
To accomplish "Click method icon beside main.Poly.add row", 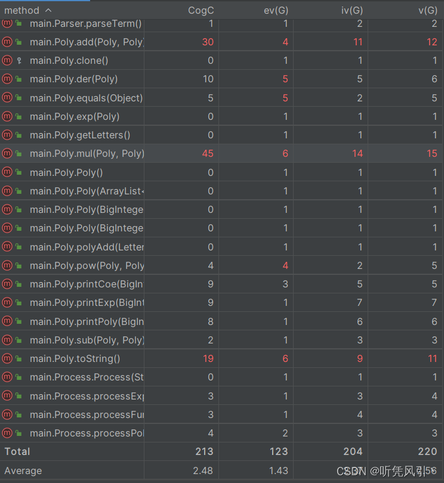I will pyautogui.click(x=7, y=42).
